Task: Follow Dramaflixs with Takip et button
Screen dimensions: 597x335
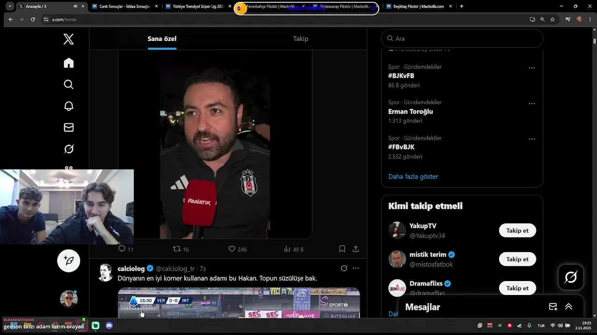Action: pyautogui.click(x=517, y=288)
